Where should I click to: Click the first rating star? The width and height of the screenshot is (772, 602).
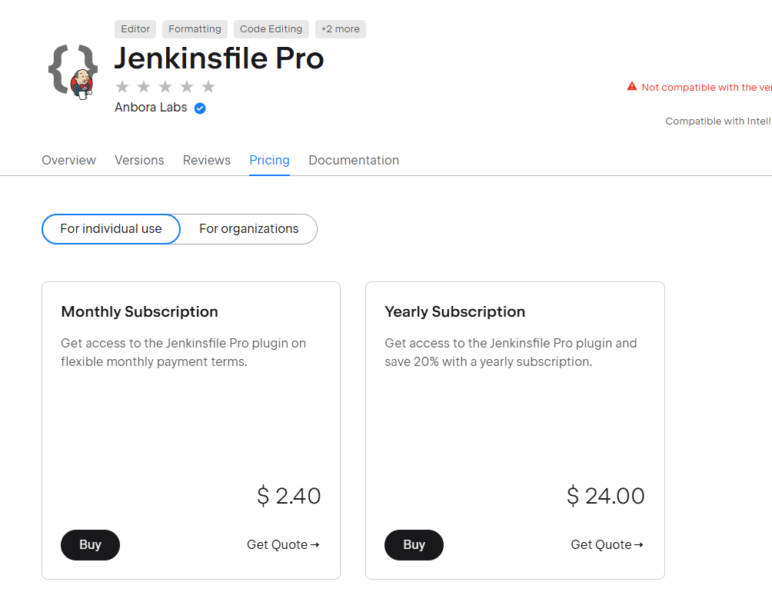click(x=121, y=87)
